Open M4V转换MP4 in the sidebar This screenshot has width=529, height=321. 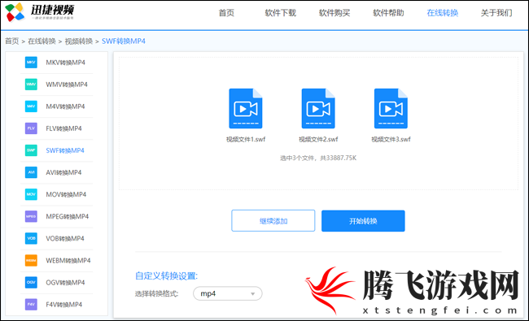tap(65, 106)
